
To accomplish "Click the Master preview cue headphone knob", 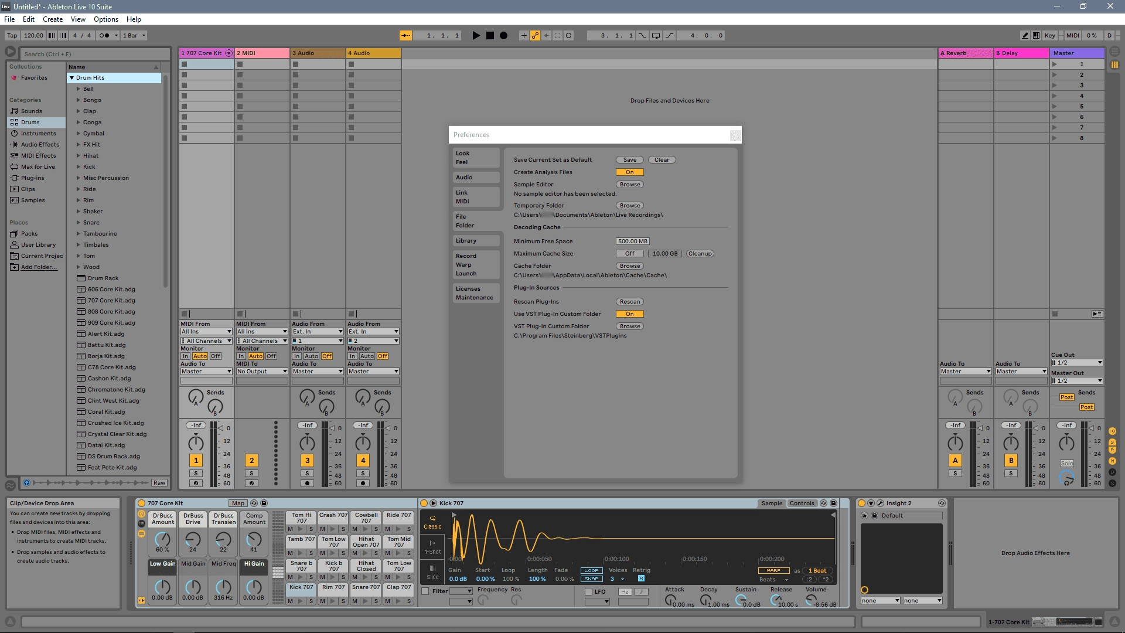I will pos(1067,478).
